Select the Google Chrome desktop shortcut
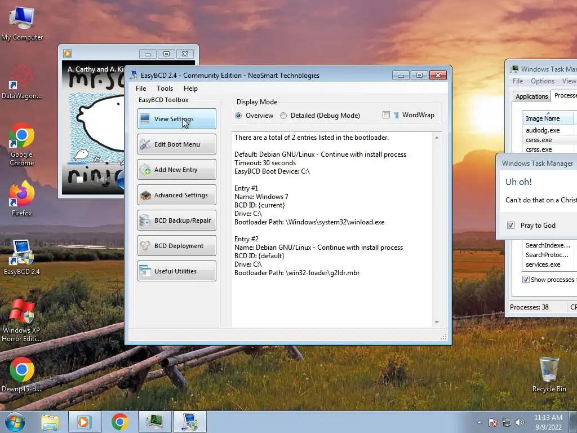This screenshot has width=577, height=433. tap(22, 144)
